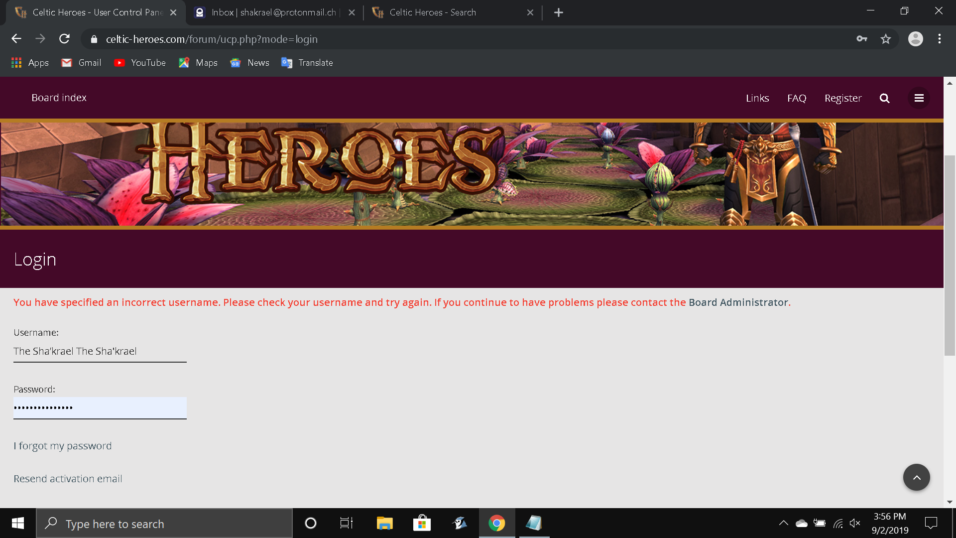
Task: Open Task View on the taskbar
Action: pos(347,523)
